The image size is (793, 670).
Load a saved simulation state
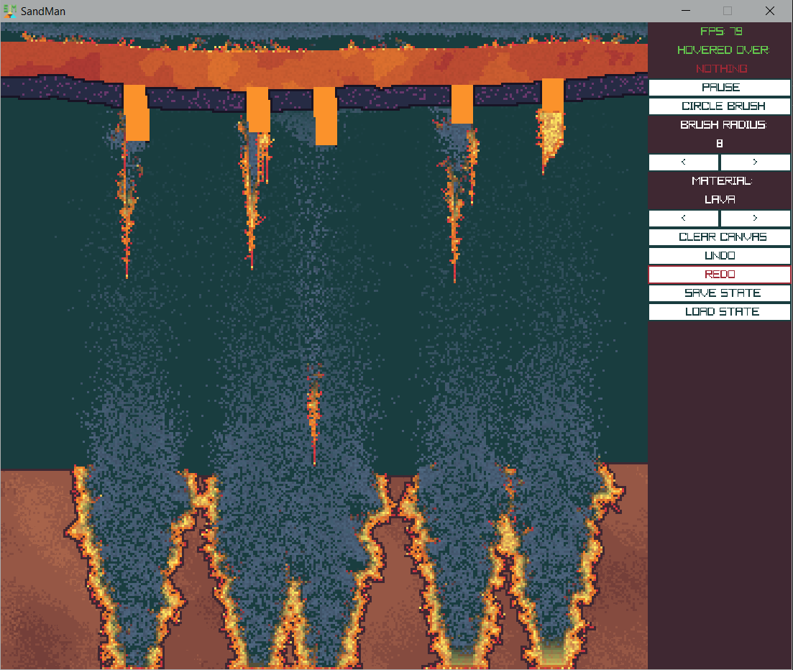click(x=720, y=312)
